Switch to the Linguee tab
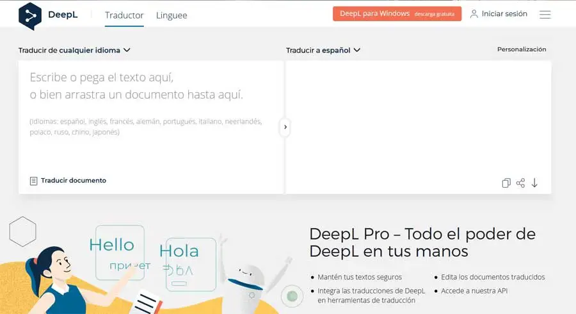This screenshot has height=314, width=576. 172,15
